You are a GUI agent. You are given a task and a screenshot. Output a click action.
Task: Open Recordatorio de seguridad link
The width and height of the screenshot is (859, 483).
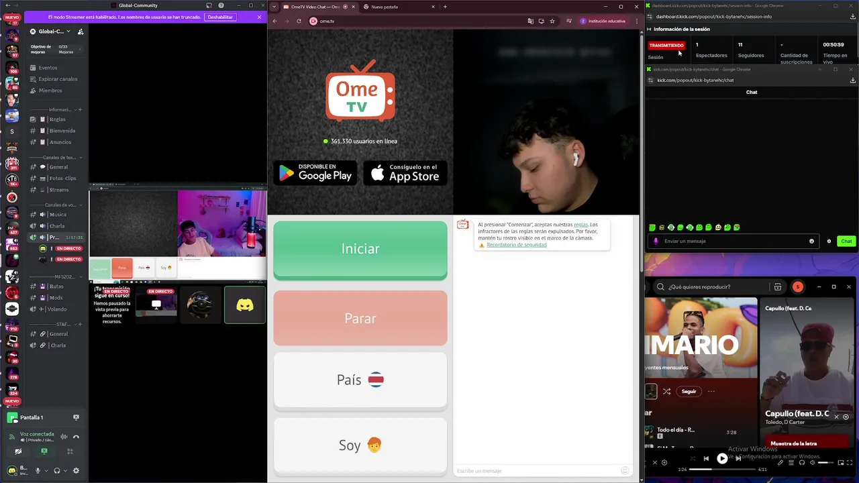pos(517,245)
